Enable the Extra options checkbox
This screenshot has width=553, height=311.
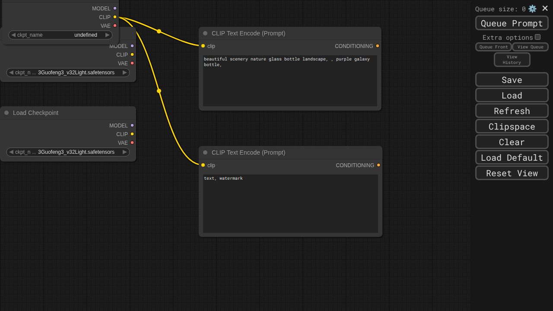point(537,37)
